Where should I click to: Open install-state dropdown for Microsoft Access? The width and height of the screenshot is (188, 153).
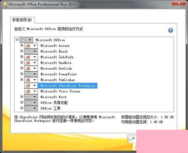click(31, 46)
